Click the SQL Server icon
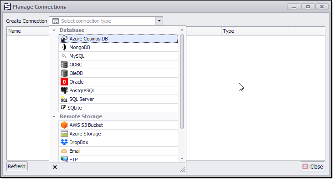The height and width of the screenshot is (180, 334). click(x=64, y=99)
